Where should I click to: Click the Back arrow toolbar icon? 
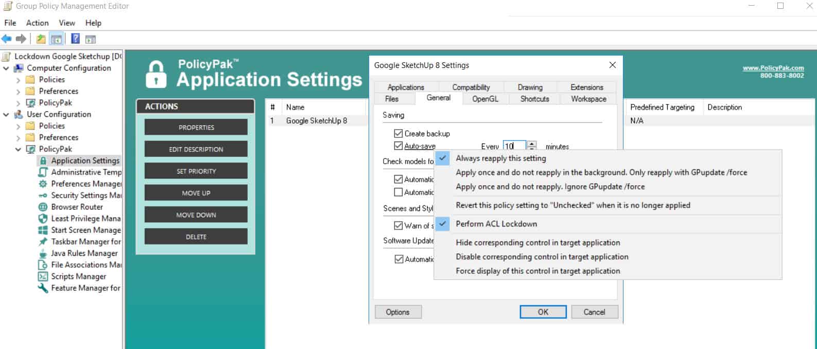[x=7, y=39]
